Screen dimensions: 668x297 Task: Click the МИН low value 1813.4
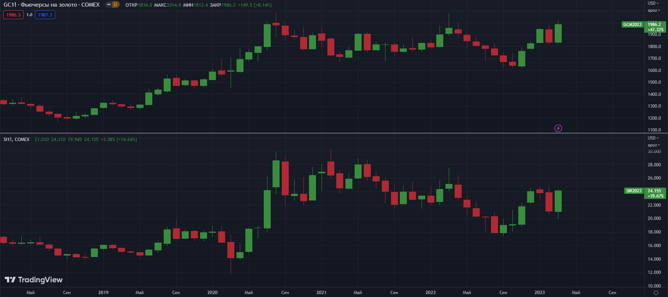point(201,5)
